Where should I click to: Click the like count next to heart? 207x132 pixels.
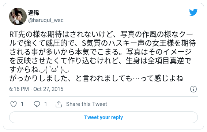[22, 104]
